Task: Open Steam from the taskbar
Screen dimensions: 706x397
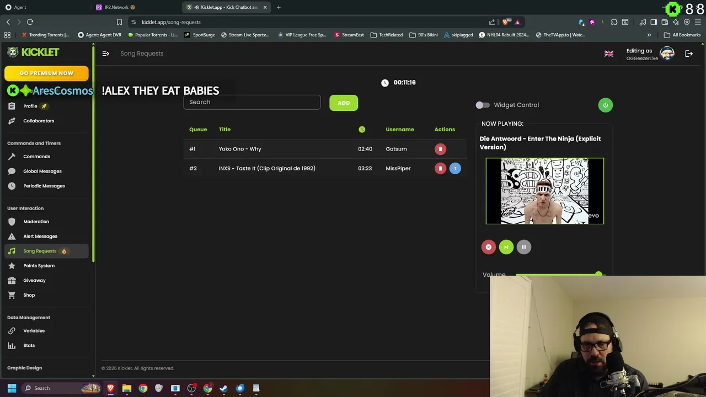Action: pyautogui.click(x=223, y=388)
